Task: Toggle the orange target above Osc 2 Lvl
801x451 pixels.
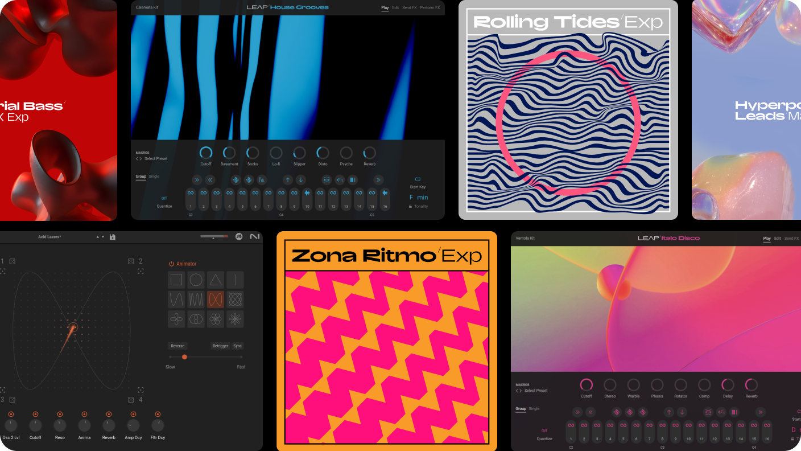Action: pyautogui.click(x=11, y=414)
